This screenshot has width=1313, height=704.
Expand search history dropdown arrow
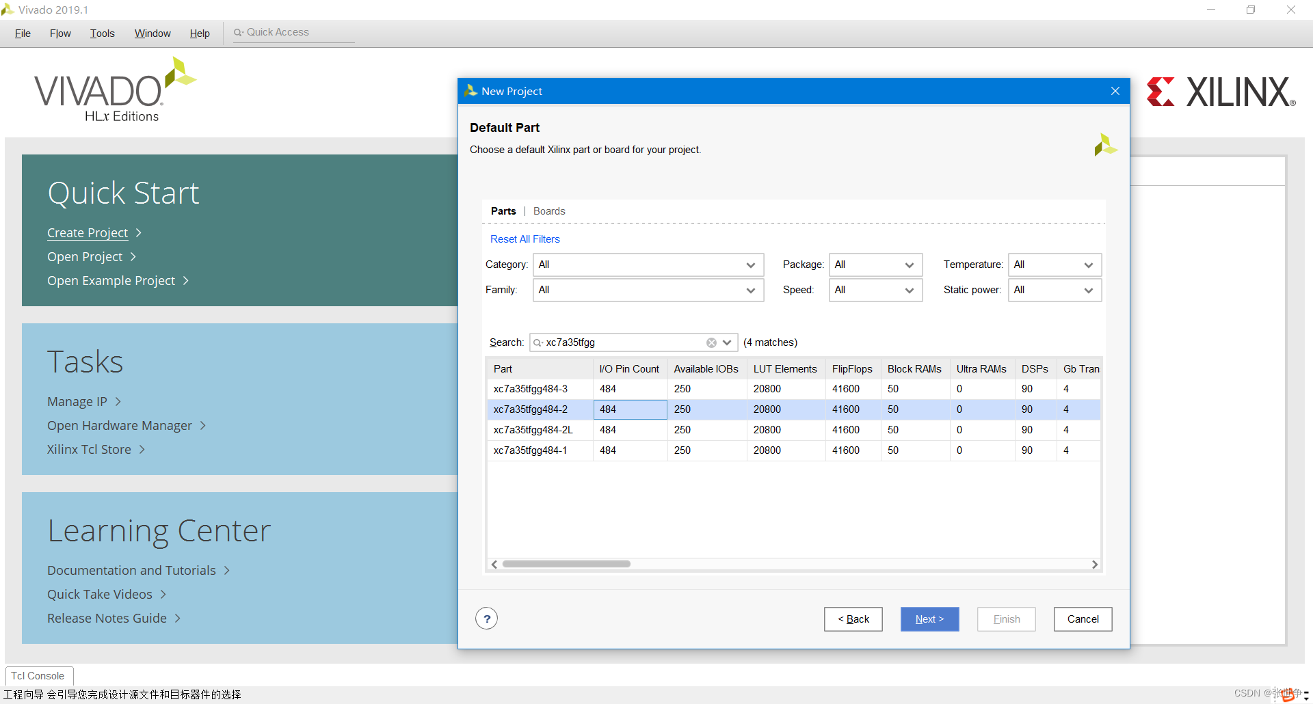coord(728,342)
